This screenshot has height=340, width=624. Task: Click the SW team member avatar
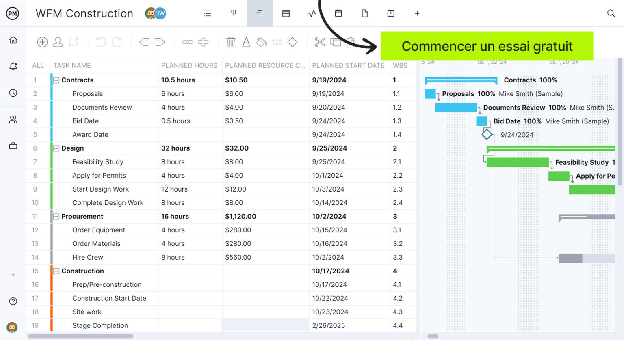click(x=160, y=13)
